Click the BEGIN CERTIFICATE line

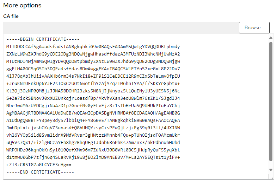43,39
